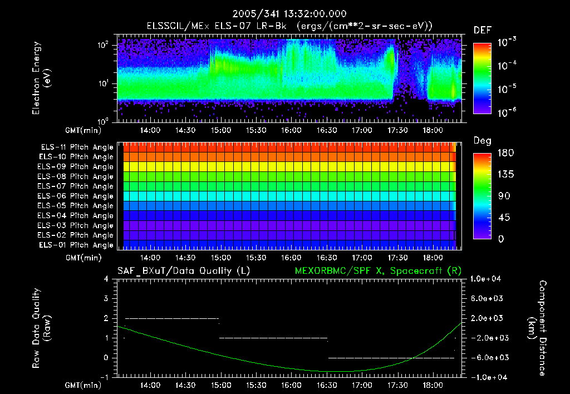The image size is (570, 394).
Task: Select the green MEXORBMC/SPF X, Spacecraft (R) title
Action: (378, 271)
